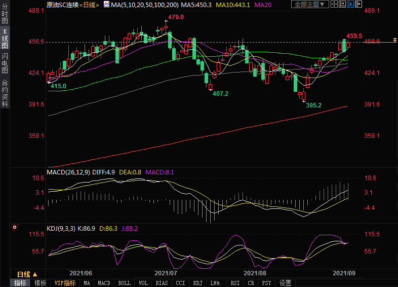Screen dimensions: 398x287
Task: Click the MACD(26,12,9) panel label
Action: [68, 172]
